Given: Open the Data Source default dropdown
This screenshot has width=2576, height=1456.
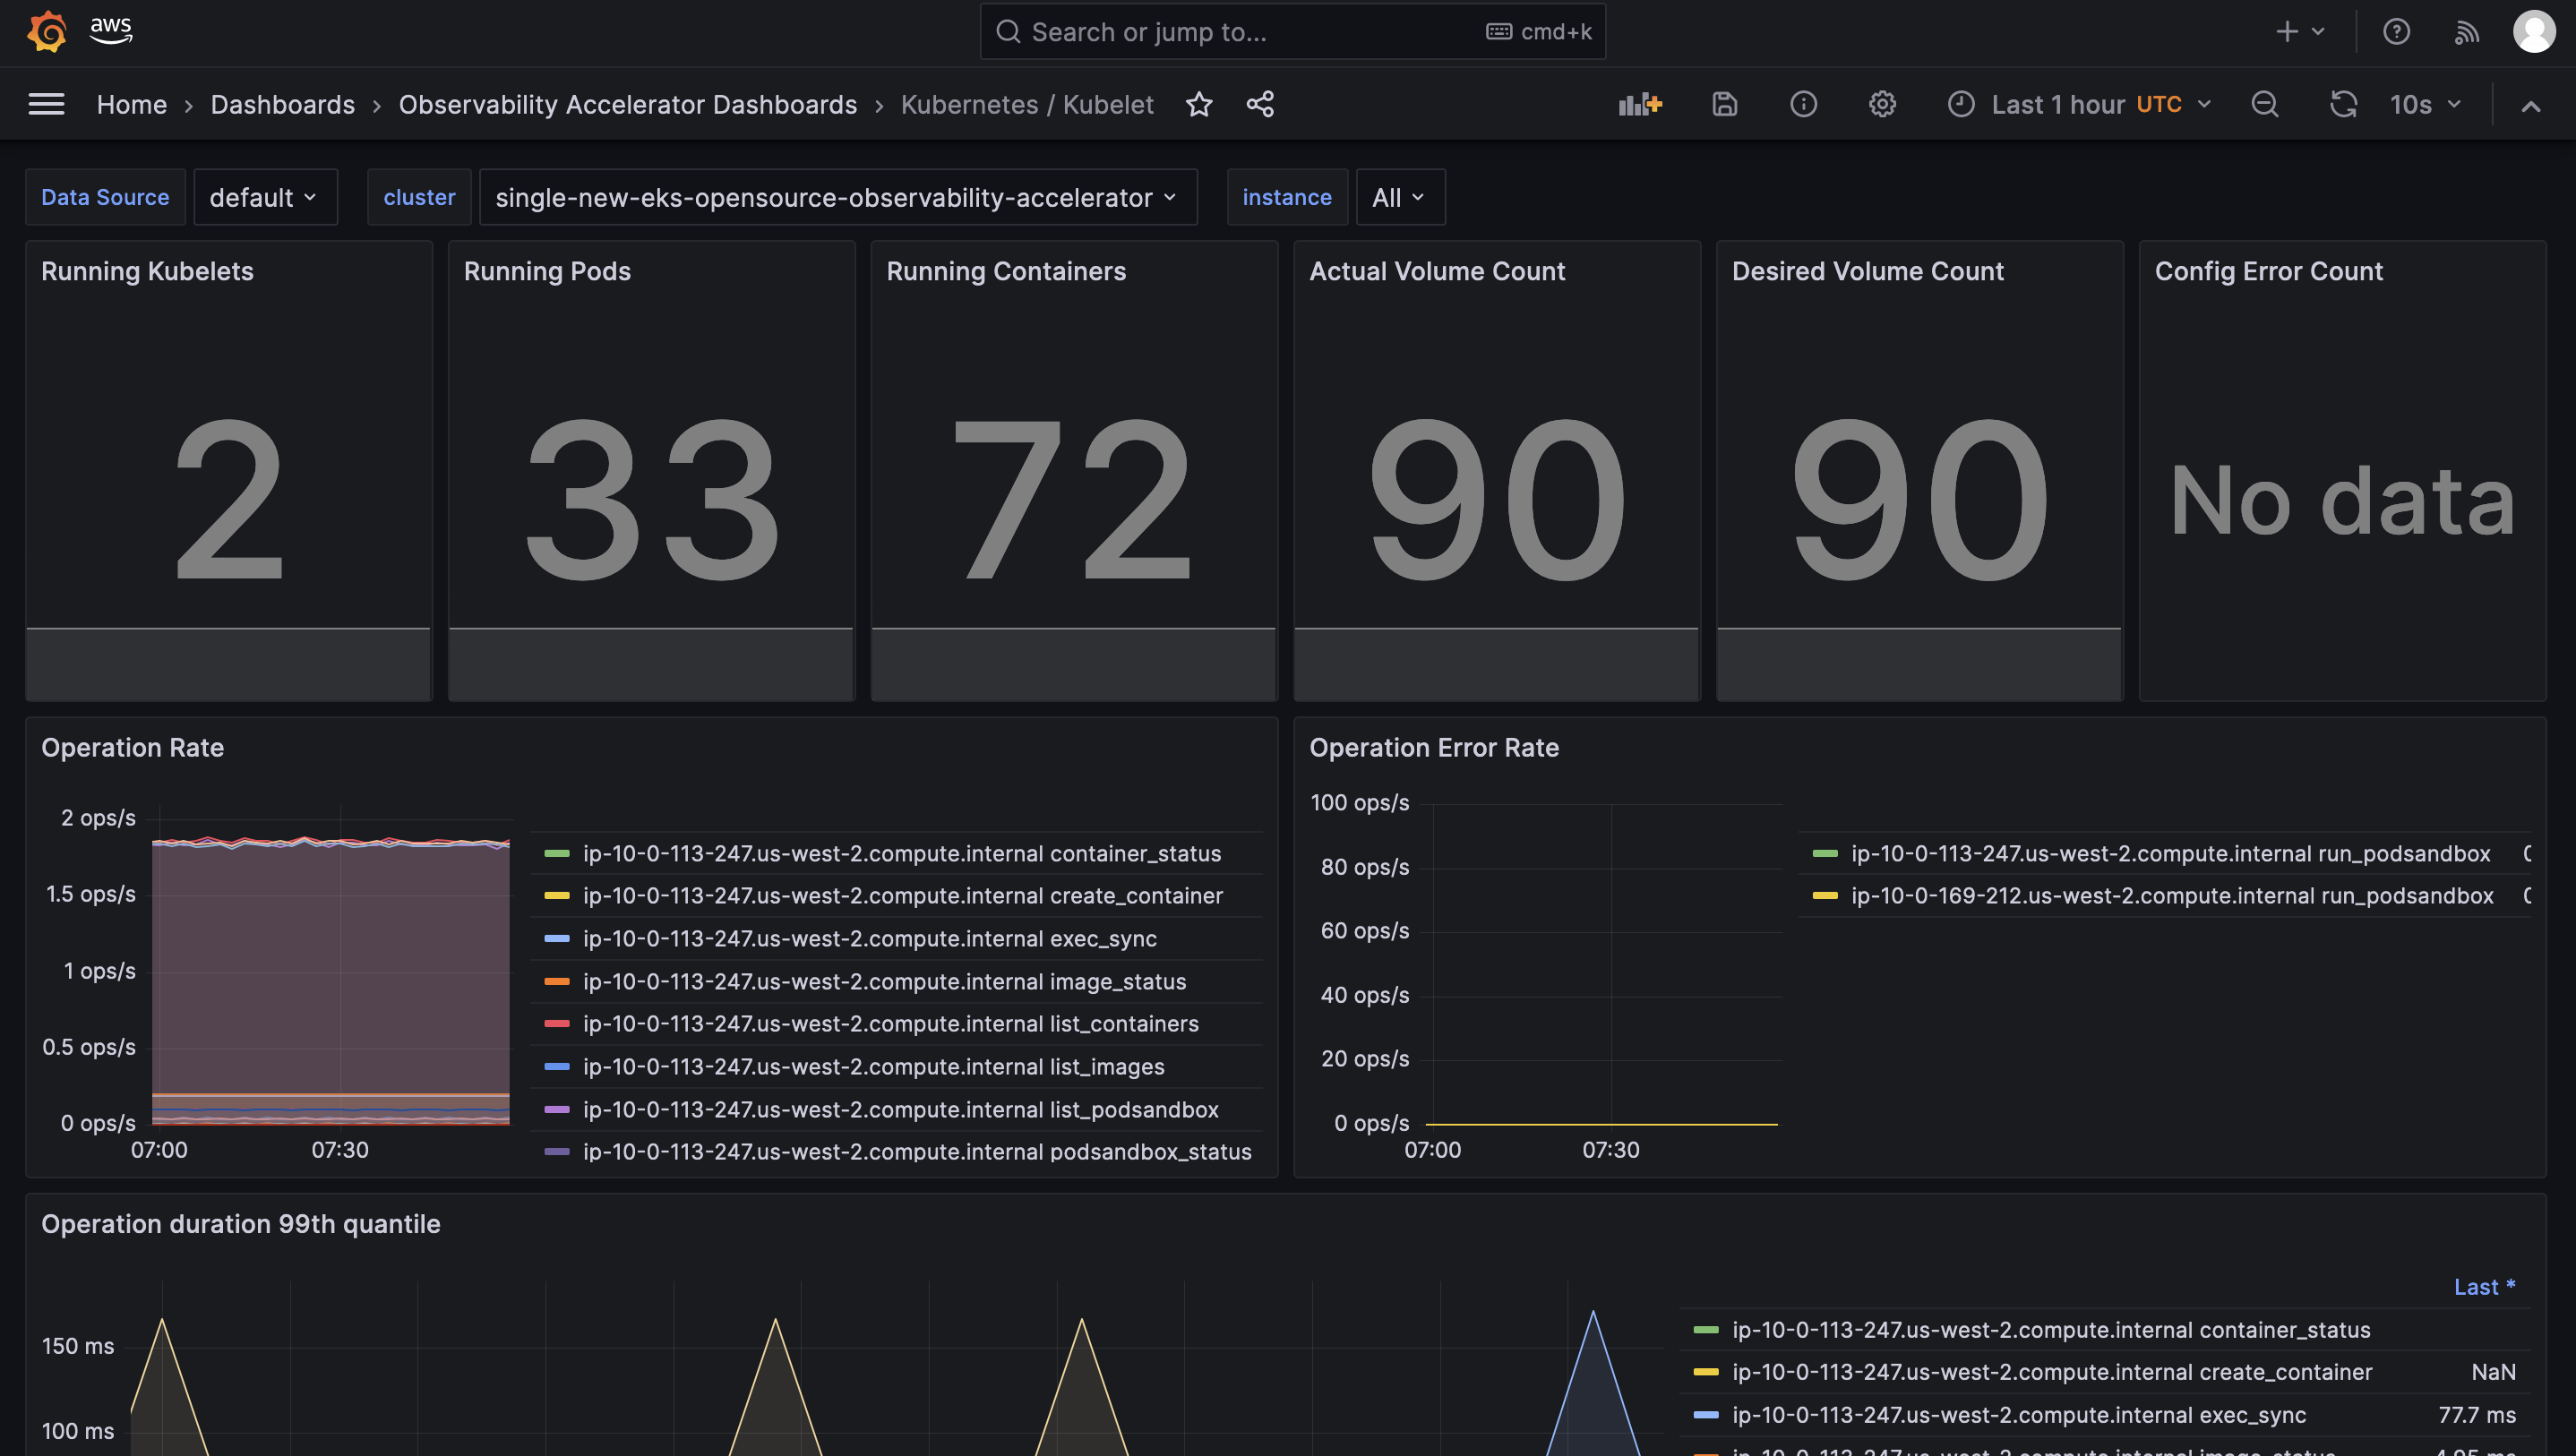Looking at the screenshot, I should tap(264, 197).
